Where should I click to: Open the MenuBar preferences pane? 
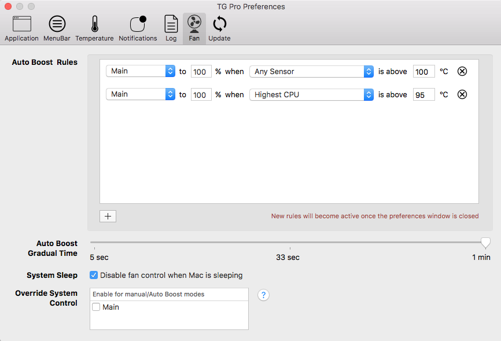[57, 29]
